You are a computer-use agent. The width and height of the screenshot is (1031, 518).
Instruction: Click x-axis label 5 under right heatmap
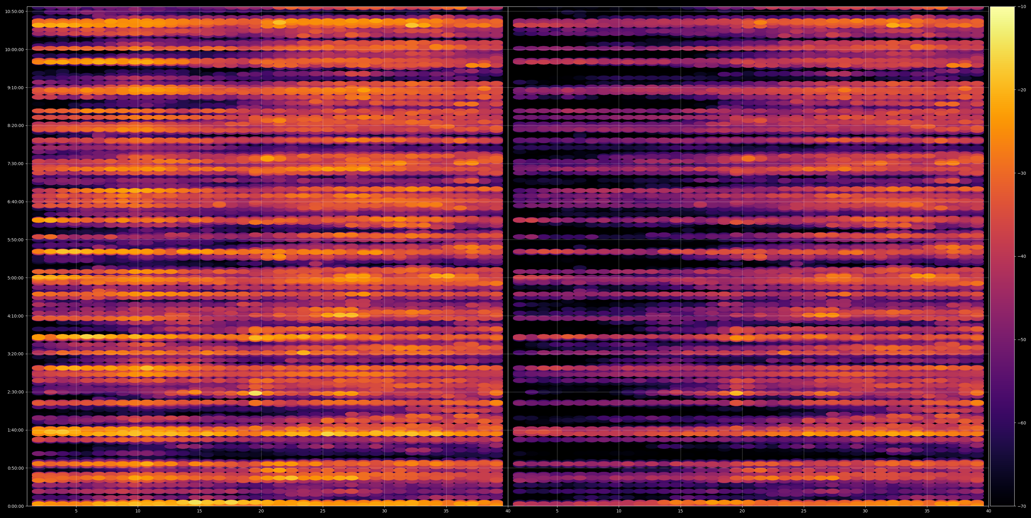[557, 511]
